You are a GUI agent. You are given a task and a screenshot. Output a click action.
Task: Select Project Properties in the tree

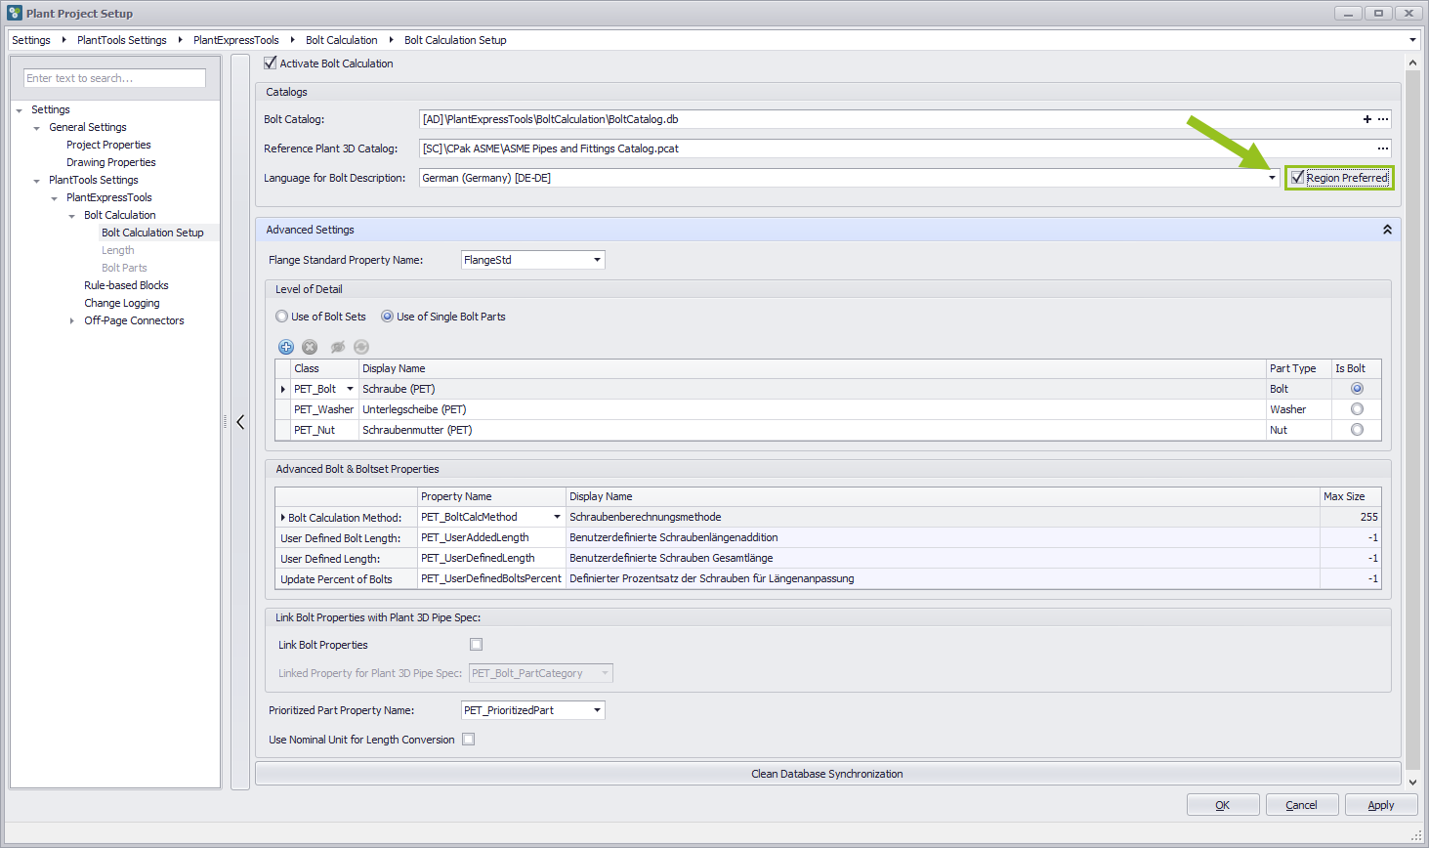(x=108, y=145)
